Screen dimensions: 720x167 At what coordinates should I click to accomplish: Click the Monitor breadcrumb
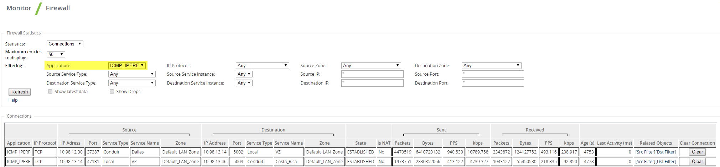tap(19, 8)
